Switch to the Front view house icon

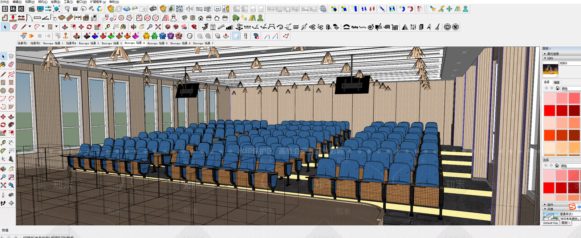[200, 18]
